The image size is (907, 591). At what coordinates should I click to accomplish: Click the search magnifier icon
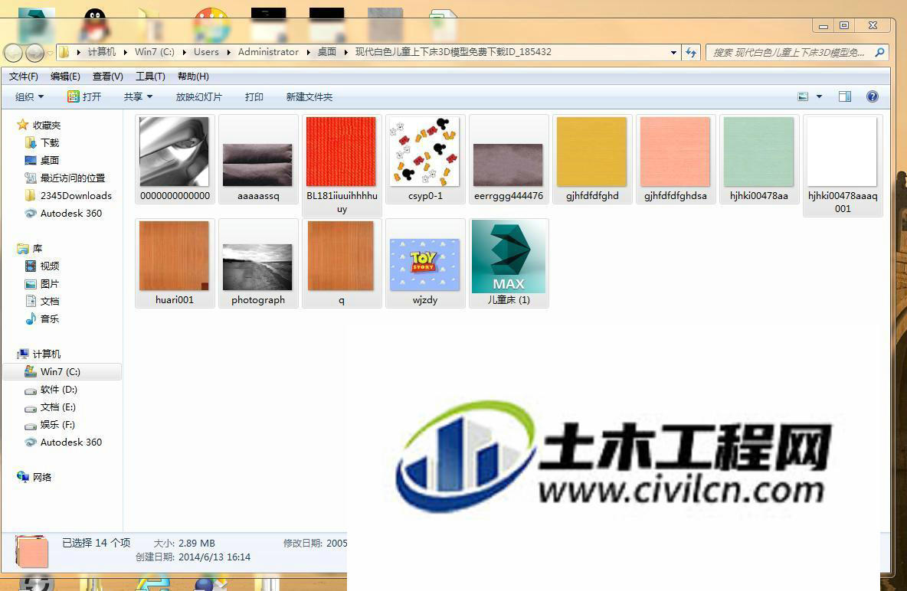tap(879, 53)
